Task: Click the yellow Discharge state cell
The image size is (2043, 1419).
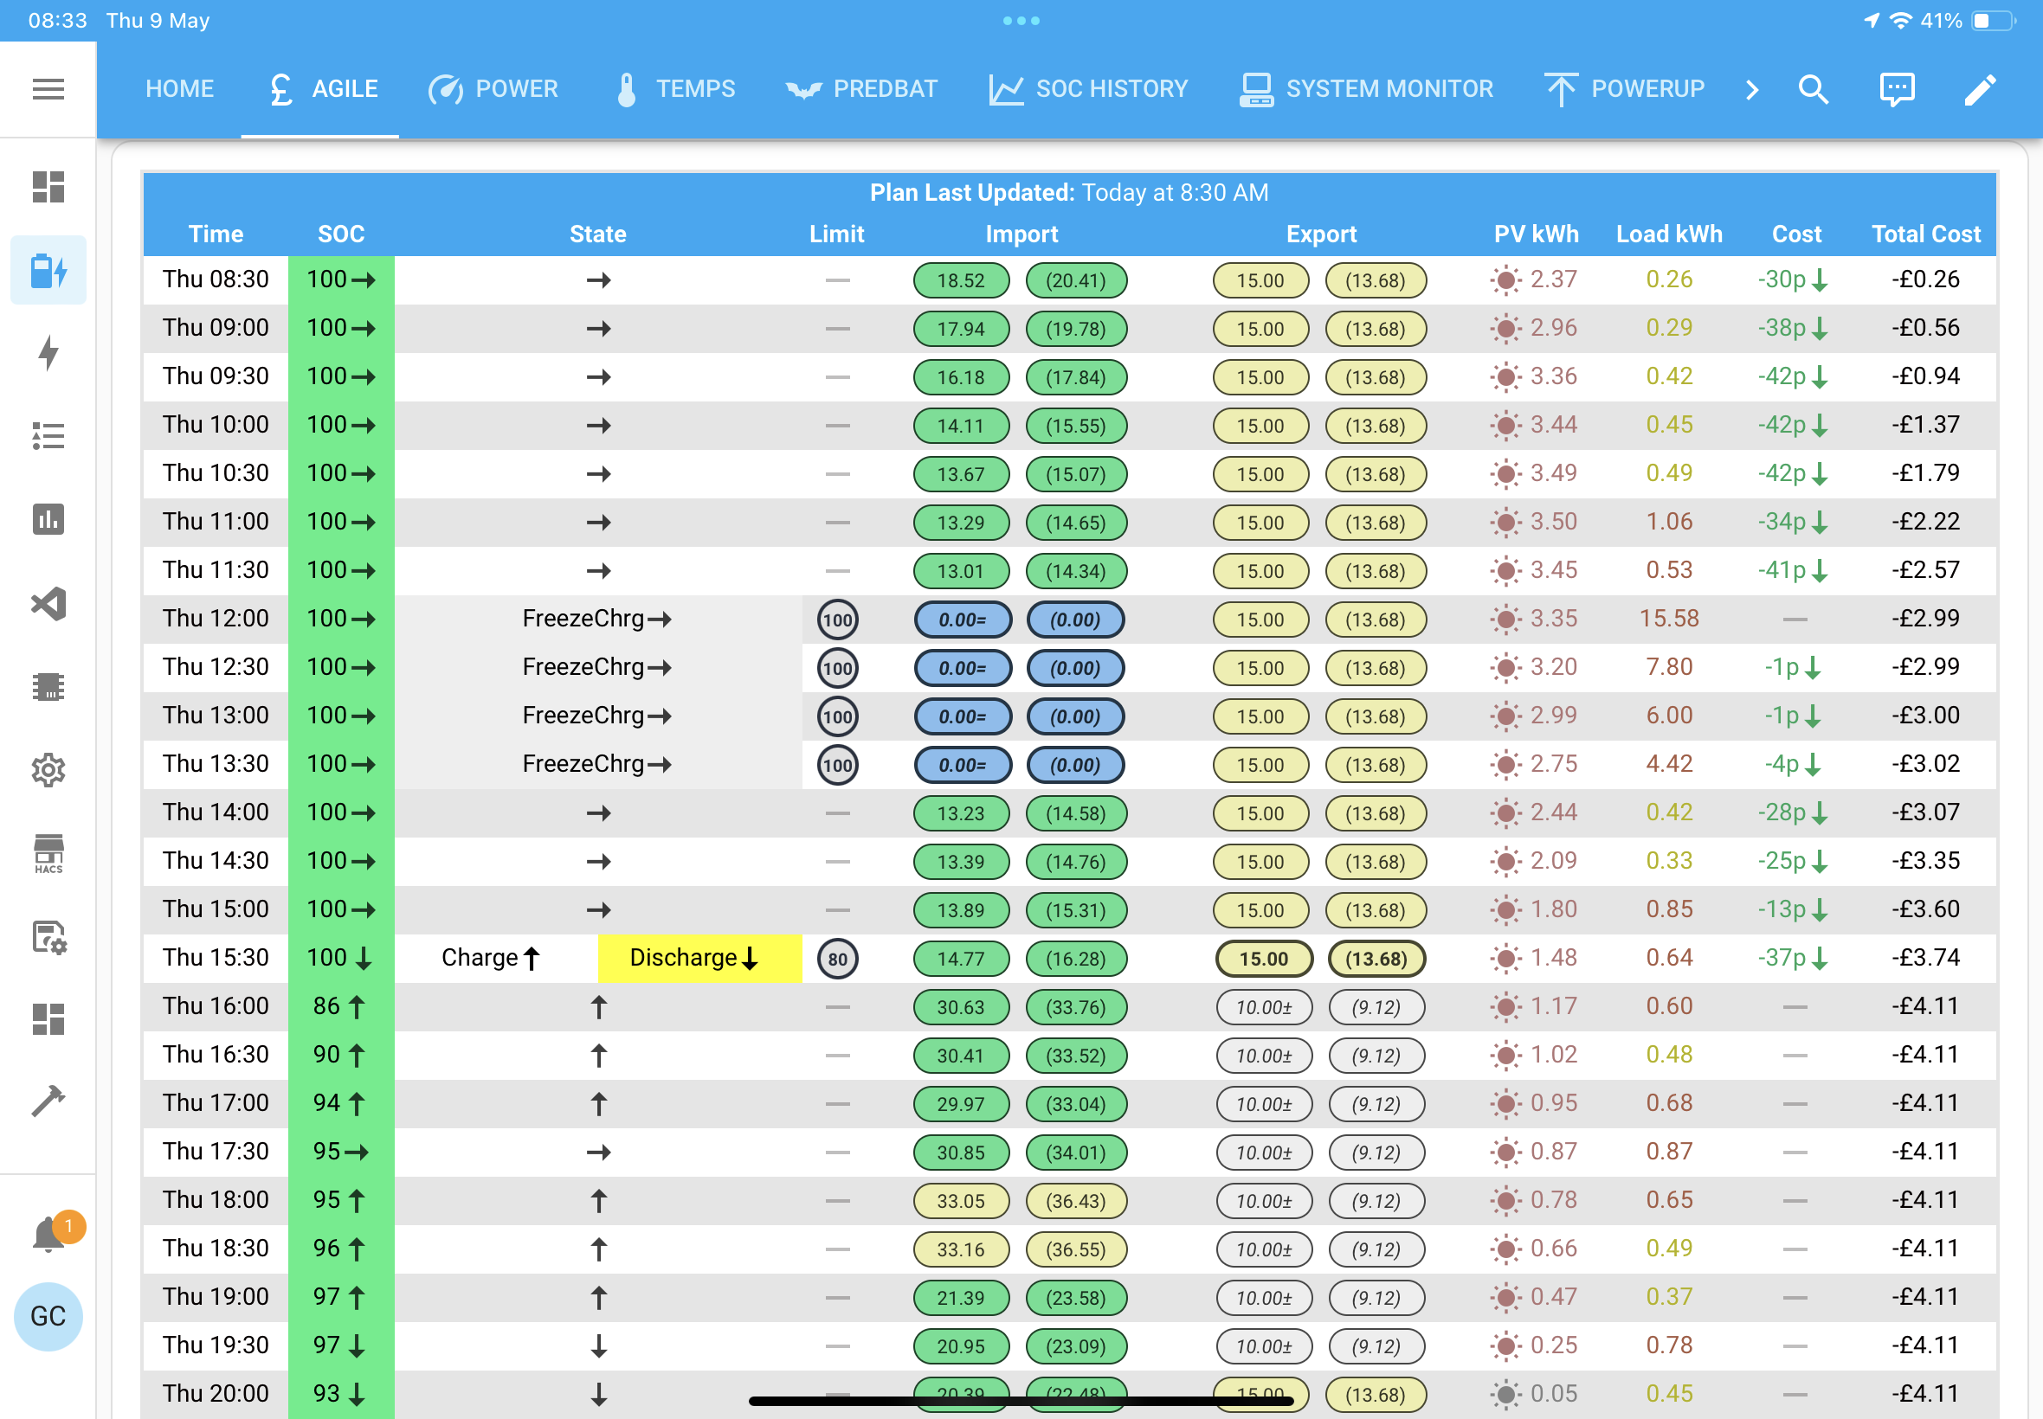Action: [x=699, y=959]
